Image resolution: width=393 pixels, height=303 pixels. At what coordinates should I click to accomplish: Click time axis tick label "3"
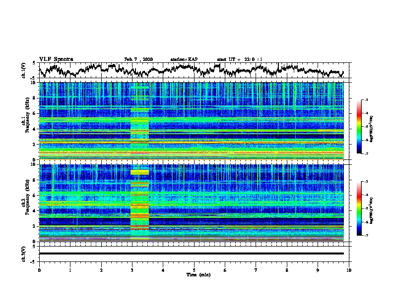132,270
